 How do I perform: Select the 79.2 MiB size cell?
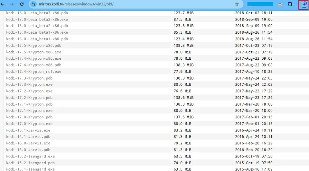coord(183,143)
